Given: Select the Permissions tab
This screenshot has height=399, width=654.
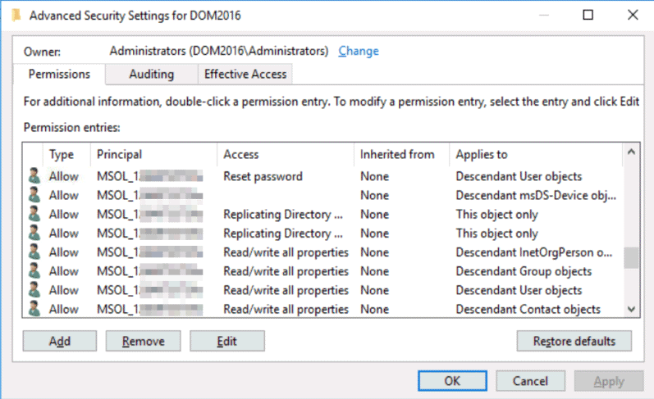Looking at the screenshot, I should [x=59, y=75].
